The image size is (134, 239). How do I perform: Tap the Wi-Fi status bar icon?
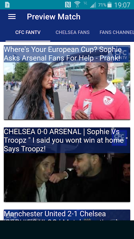[x=77, y=4]
